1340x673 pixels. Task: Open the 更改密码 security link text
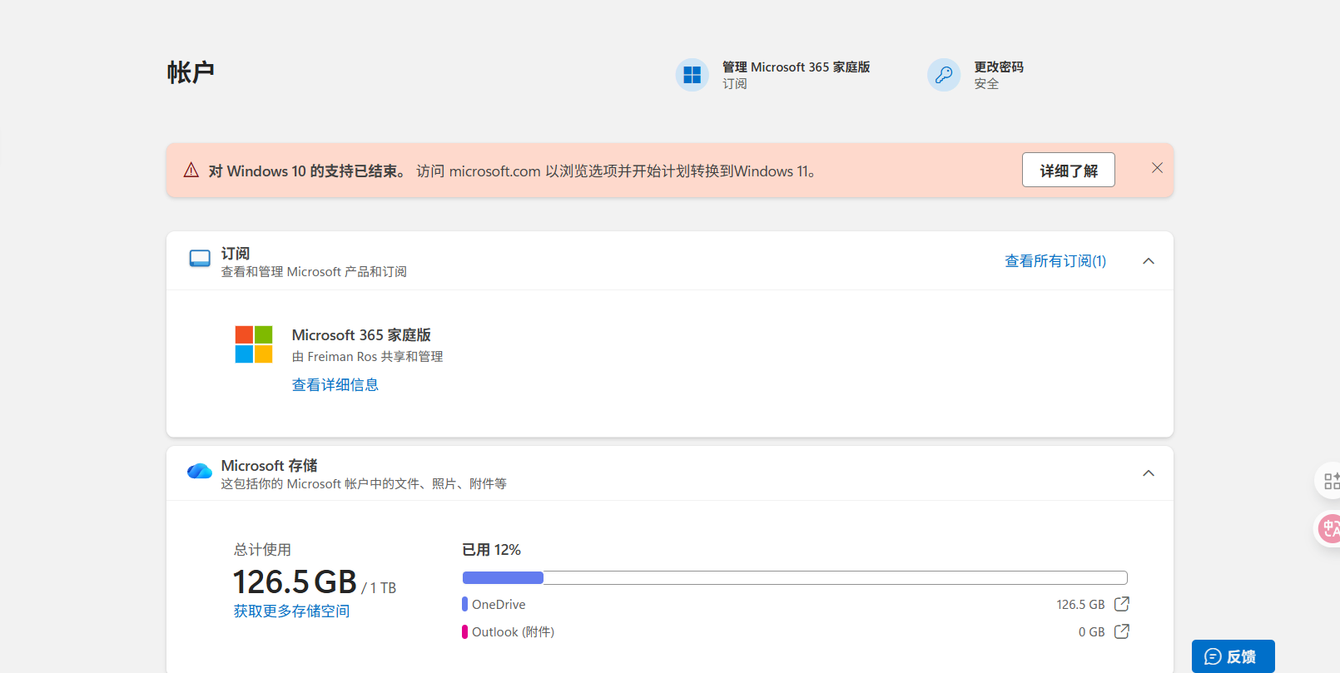999,67
